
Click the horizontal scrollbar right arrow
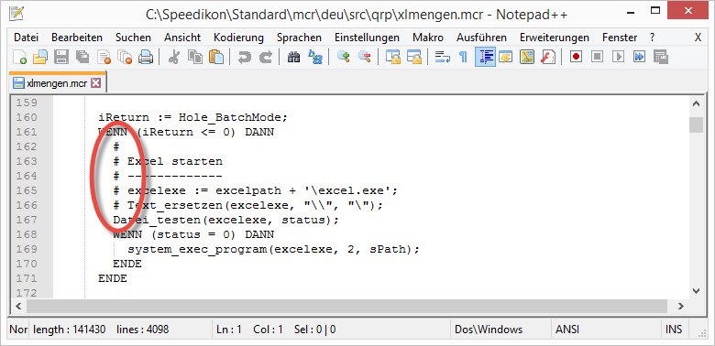681,306
